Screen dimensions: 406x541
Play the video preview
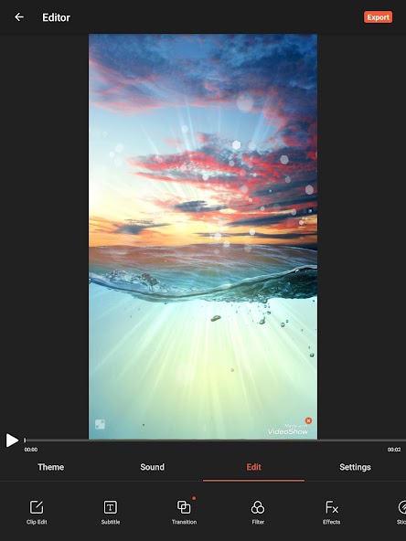click(12, 440)
